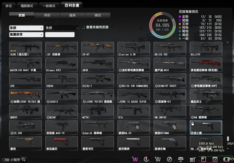Switch to the 殭屍模式 tab
234x163 pixels.
coord(27,6)
